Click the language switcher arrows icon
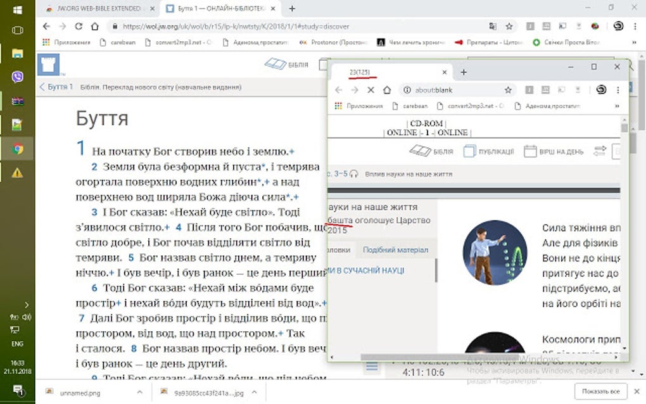The image size is (646, 404). [x=600, y=151]
